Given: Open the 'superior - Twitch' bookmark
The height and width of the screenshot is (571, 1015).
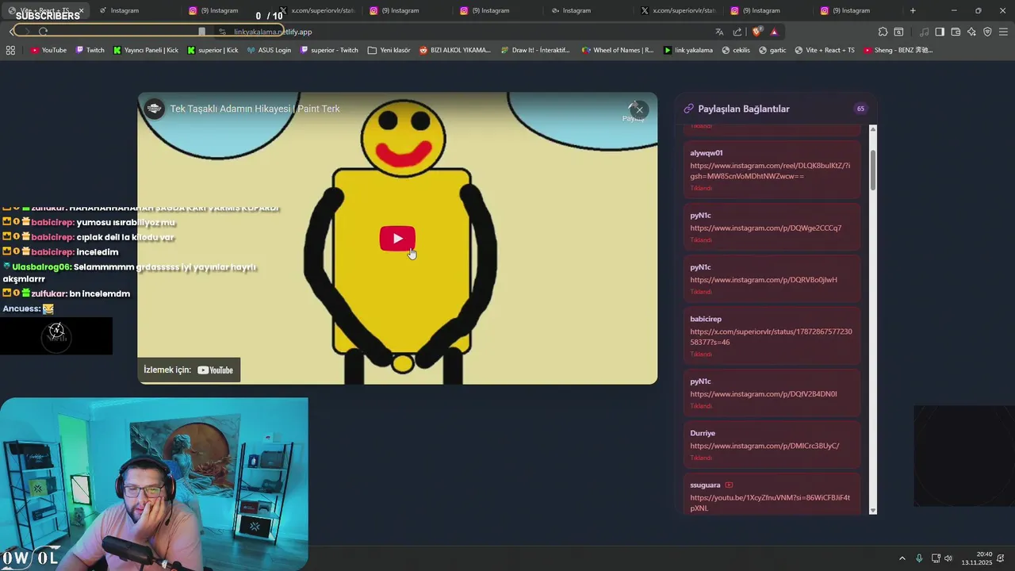Looking at the screenshot, I should coord(329,50).
